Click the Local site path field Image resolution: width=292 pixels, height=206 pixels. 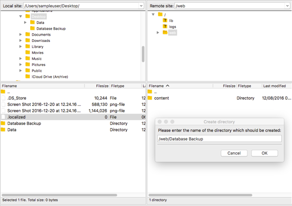(81, 6)
